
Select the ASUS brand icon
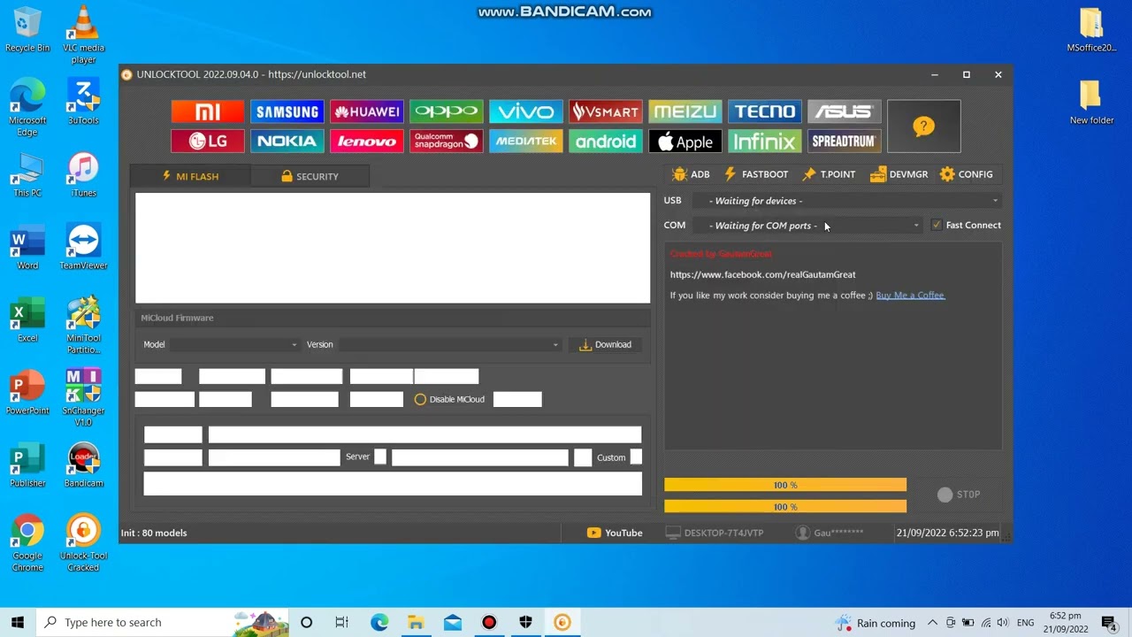pos(845,111)
